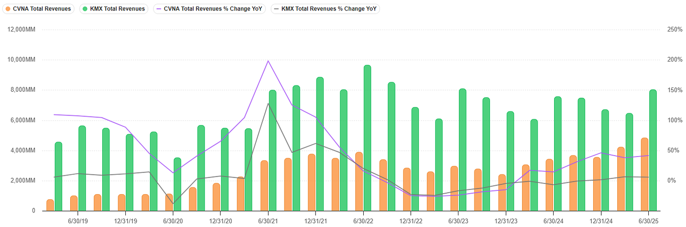The image size is (686, 227).
Task: Select the green KMX bar at 6/30/22
Action: click(367, 138)
